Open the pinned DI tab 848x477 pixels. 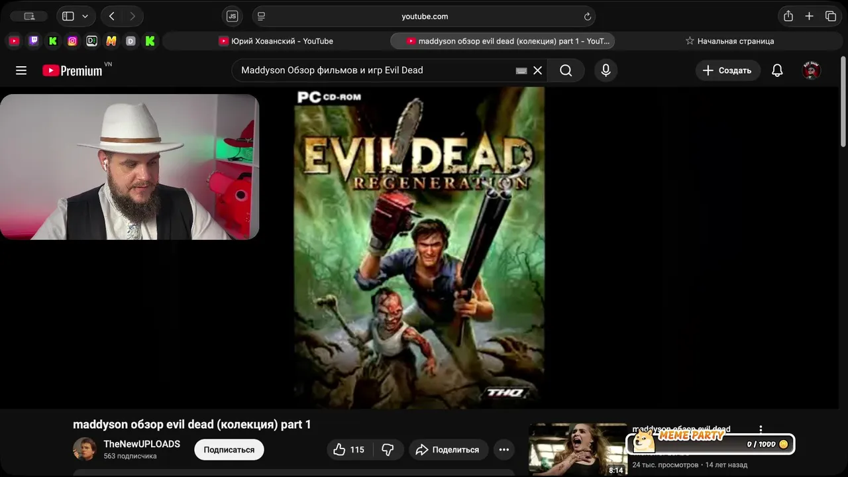(x=92, y=41)
